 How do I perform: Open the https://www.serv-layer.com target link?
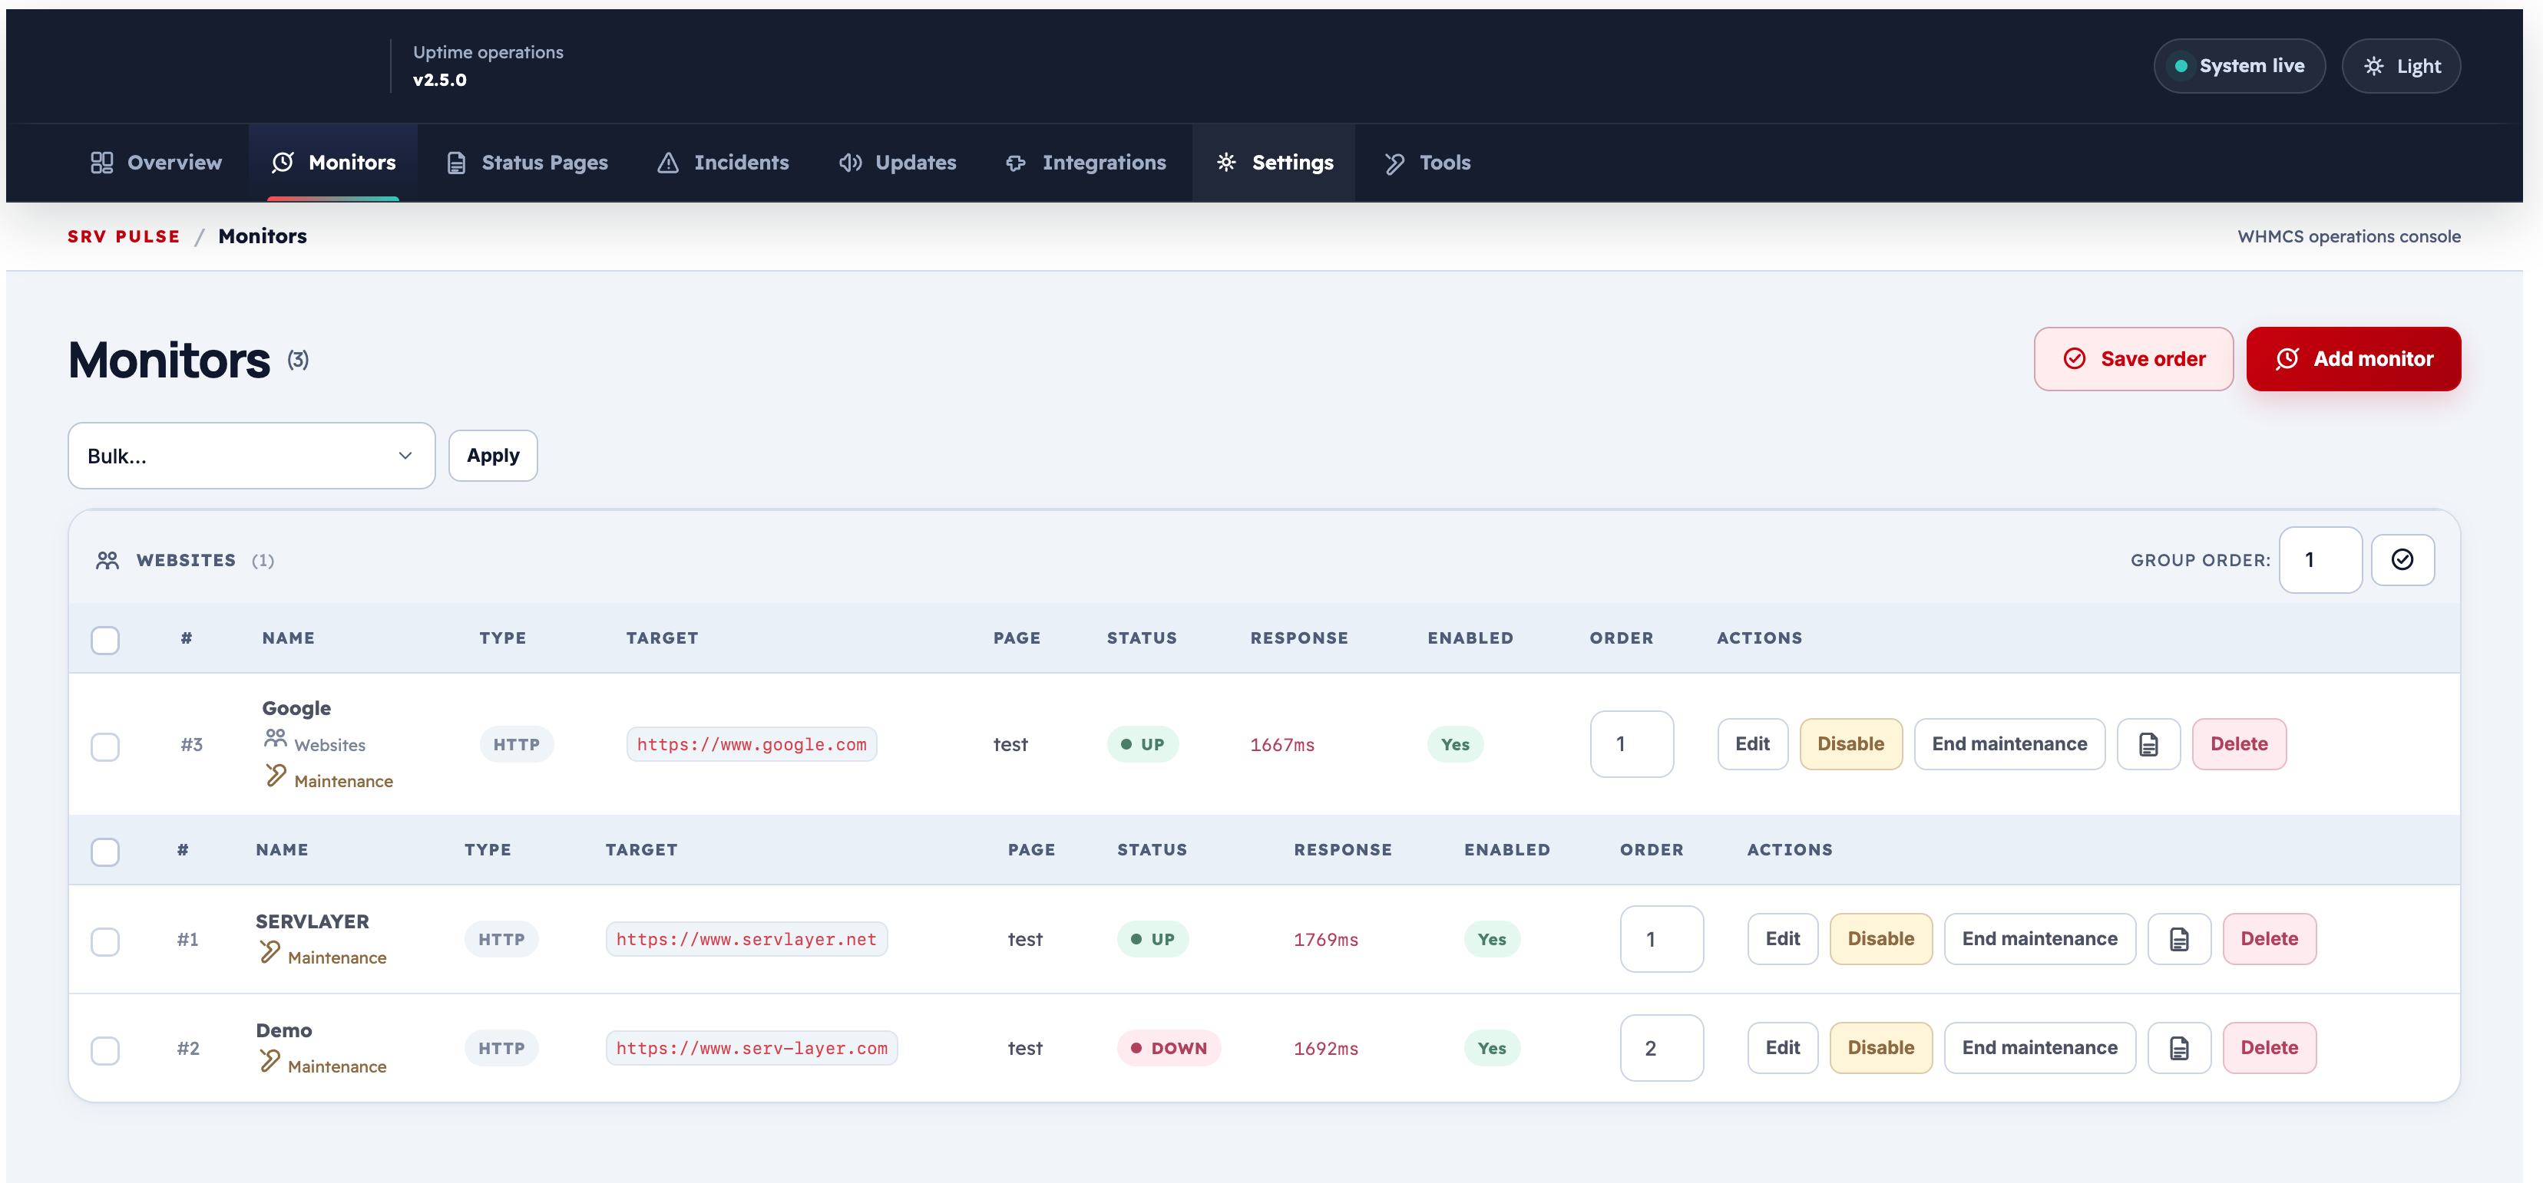point(751,1048)
